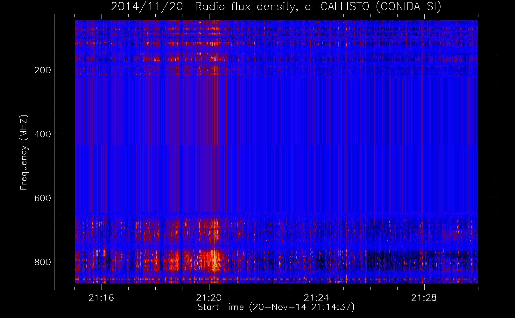Click the plot title "2014/11/20 Radio flux density, e-CALLISTO (CONIDA_SI)"
515x318 pixels.
(x=276, y=6)
